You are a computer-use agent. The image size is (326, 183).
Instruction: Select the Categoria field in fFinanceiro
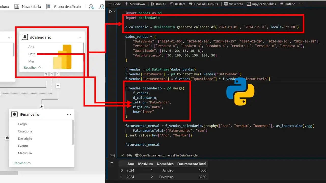tap(25, 131)
